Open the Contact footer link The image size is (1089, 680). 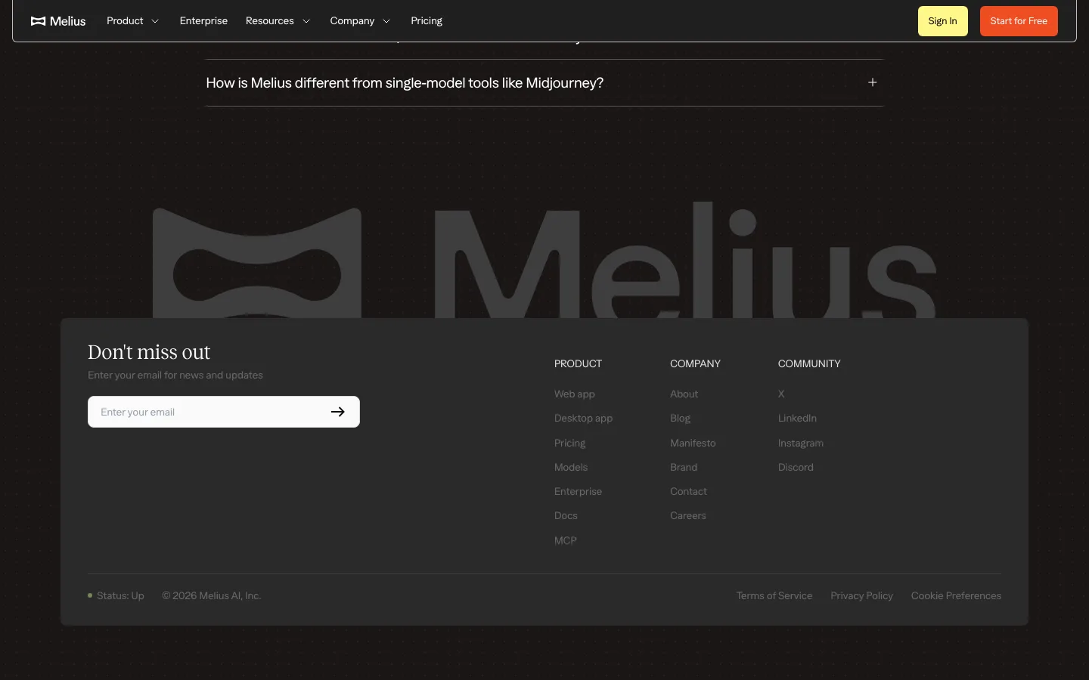[688, 491]
